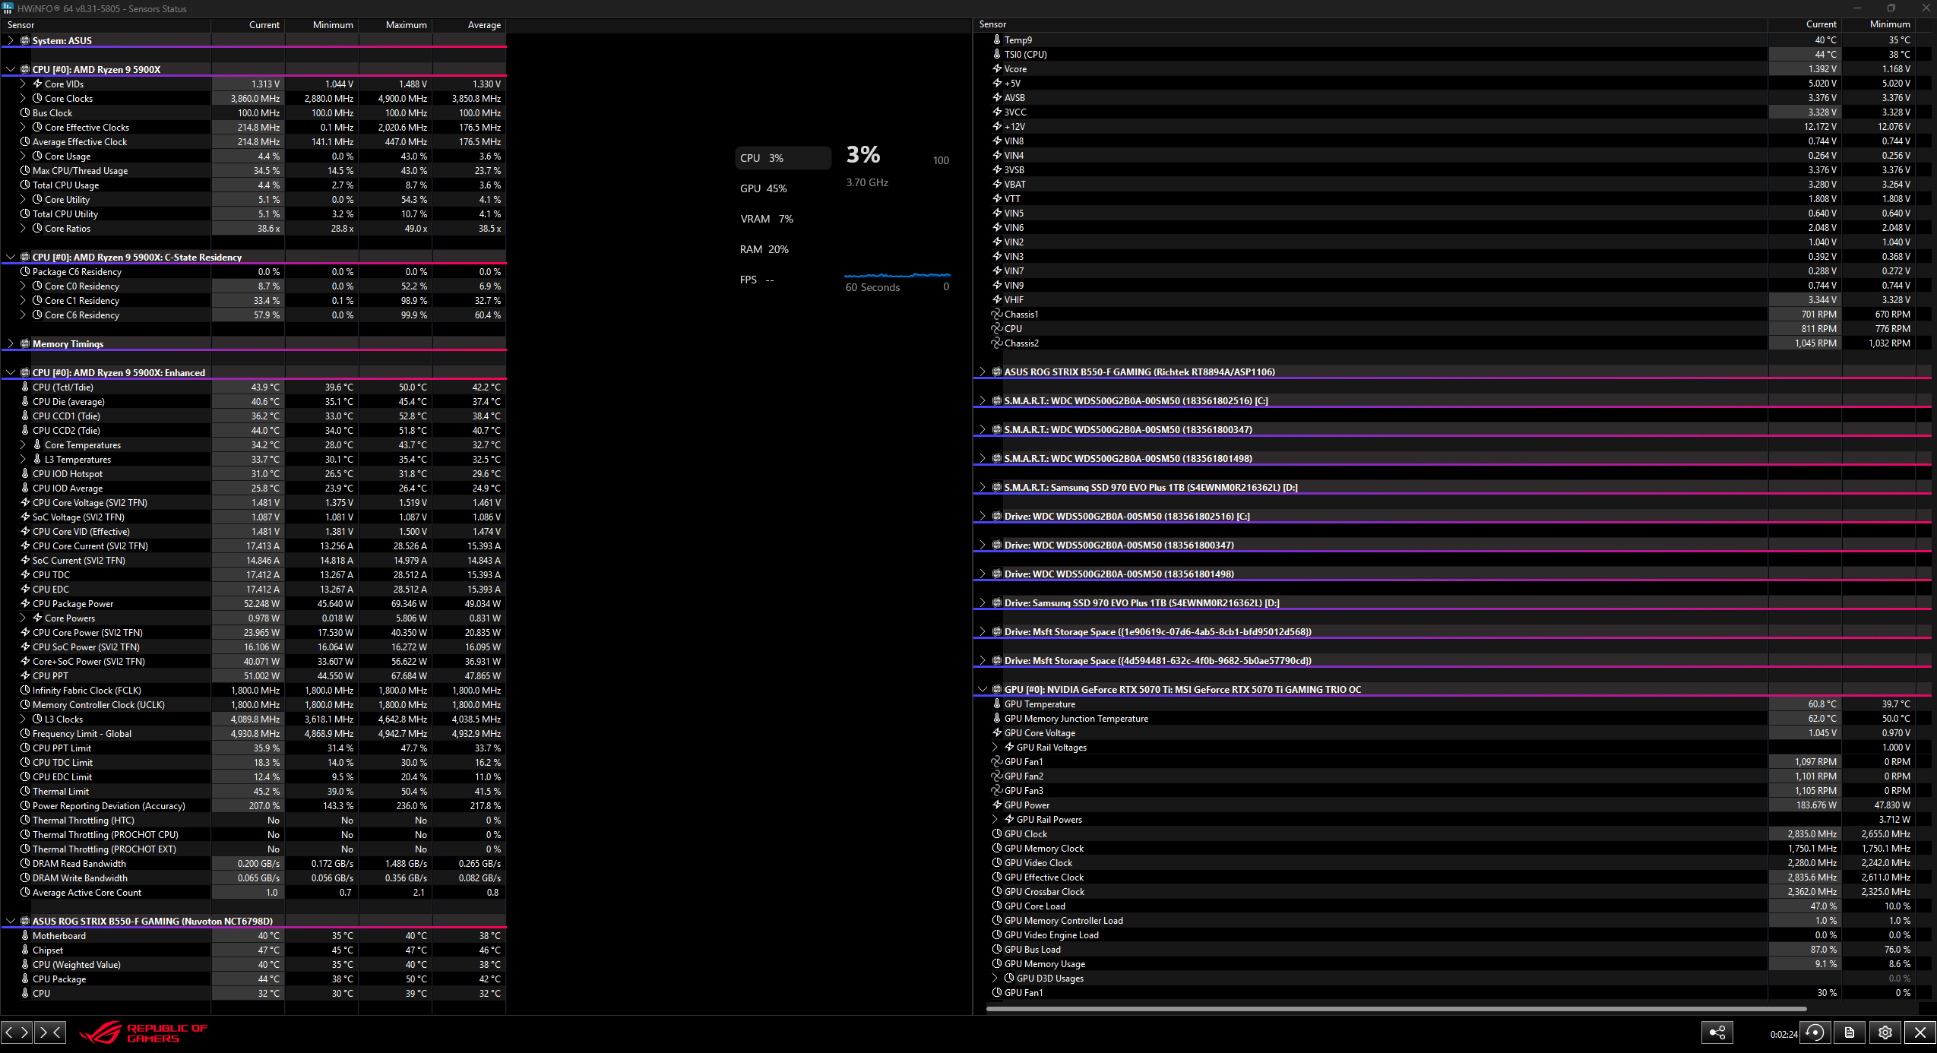The height and width of the screenshot is (1053, 1937).
Task: Click the thermometer icon beside CPU (Tctl/Tdie)
Action: coord(25,387)
